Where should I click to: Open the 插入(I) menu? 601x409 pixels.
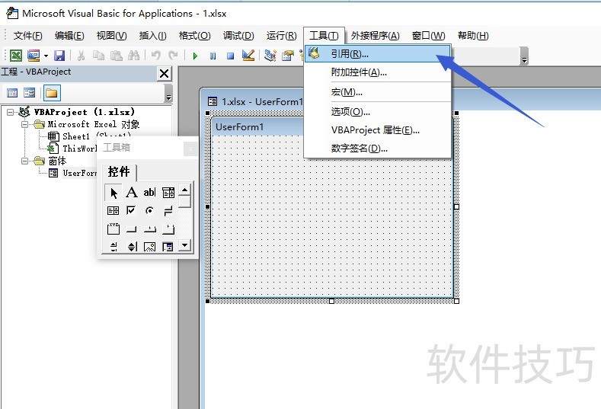pos(152,36)
